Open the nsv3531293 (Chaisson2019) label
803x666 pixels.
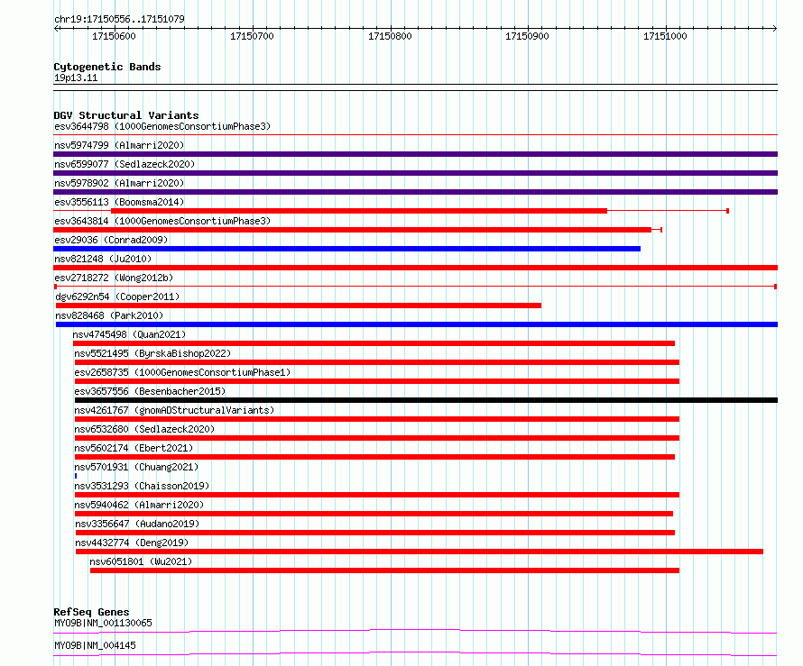[x=142, y=486]
